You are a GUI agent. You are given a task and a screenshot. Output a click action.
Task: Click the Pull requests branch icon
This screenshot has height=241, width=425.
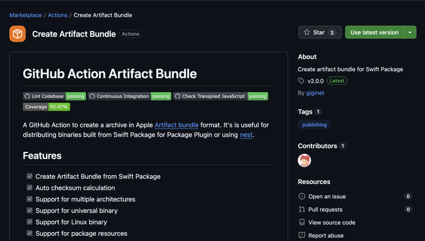(302, 210)
